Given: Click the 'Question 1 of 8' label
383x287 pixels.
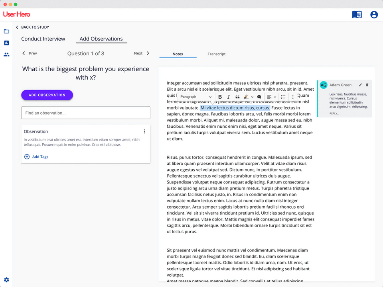Looking at the screenshot, I should click(86, 53).
